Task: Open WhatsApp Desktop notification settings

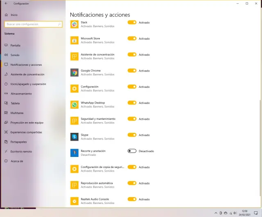Action: click(93, 103)
